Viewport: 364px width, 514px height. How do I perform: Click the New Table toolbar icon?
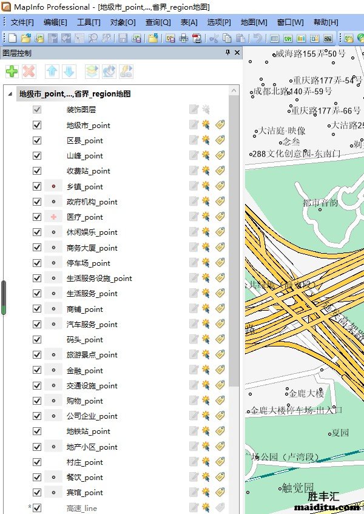coord(13,38)
